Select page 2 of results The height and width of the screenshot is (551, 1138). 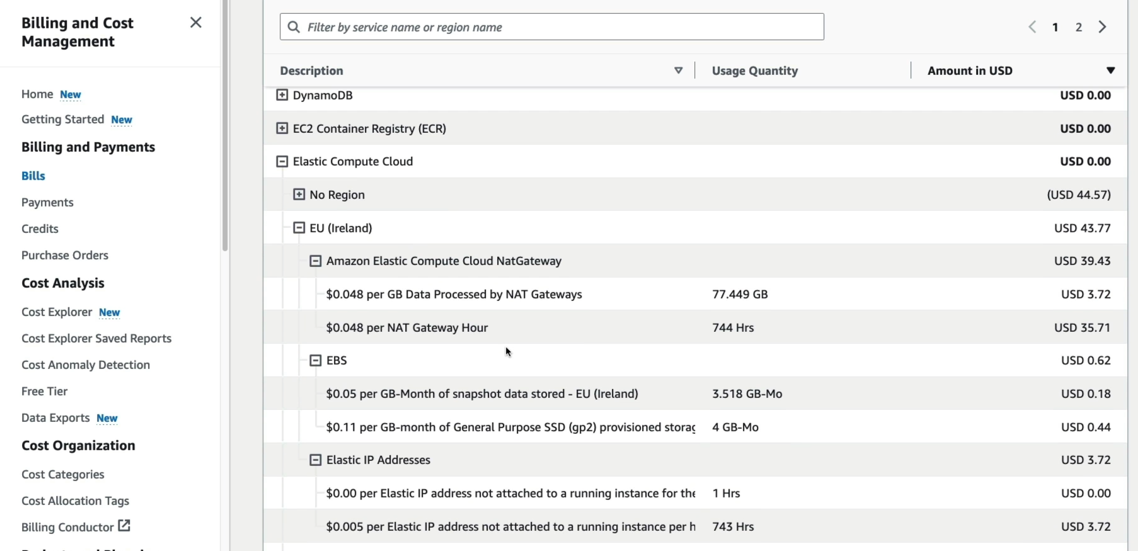pos(1079,27)
